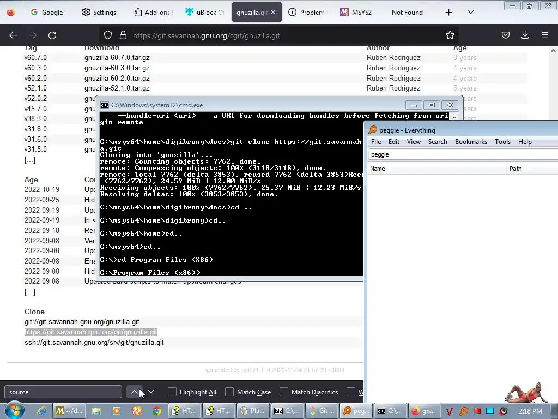Click the find bar source text field

[63, 392]
